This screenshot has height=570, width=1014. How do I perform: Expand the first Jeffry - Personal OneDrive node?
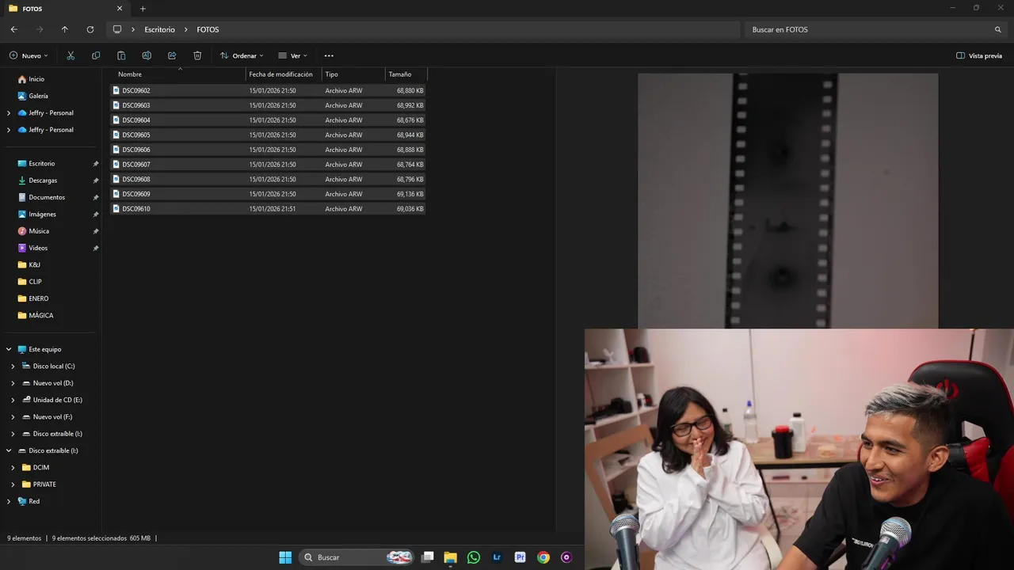9,113
